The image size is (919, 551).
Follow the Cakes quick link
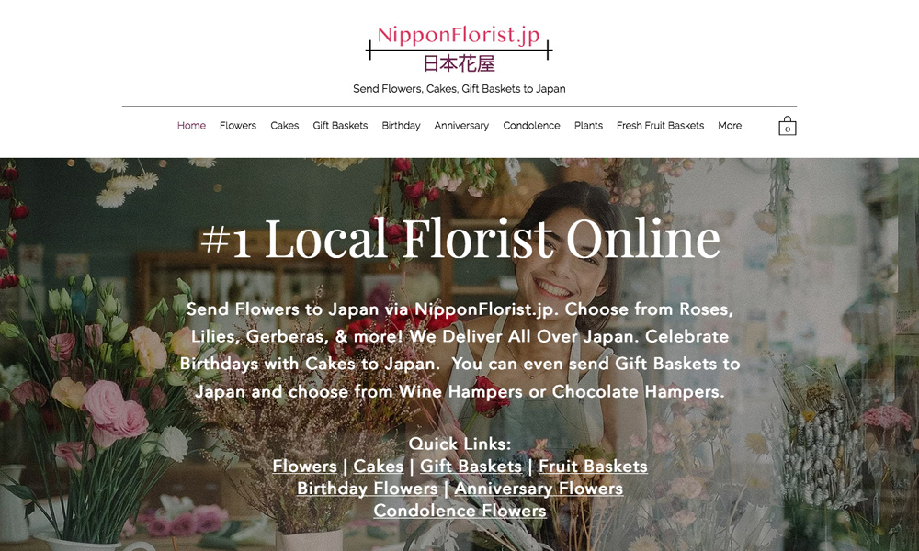click(x=378, y=467)
